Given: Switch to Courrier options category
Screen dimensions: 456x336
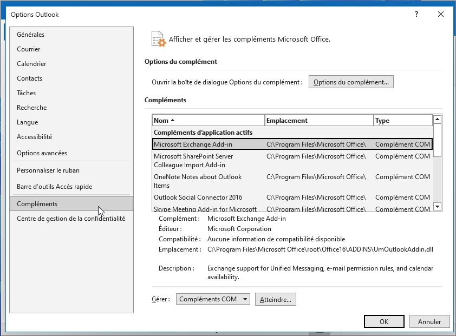Looking at the screenshot, I should (29, 49).
